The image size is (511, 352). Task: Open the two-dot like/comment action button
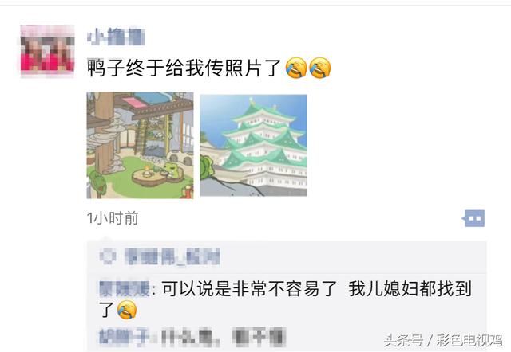tap(473, 218)
